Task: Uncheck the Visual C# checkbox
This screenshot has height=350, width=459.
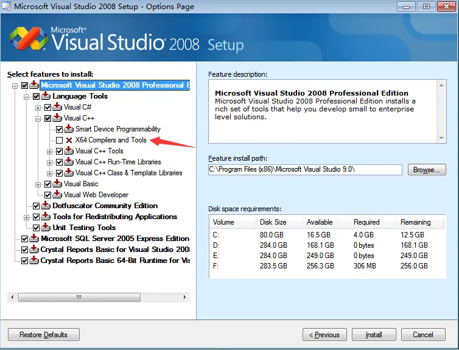Action: click(x=47, y=107)
